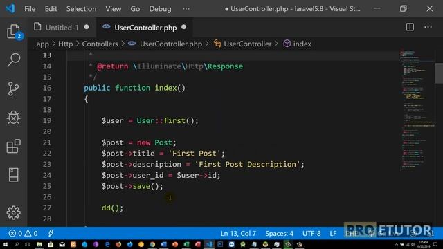Switch to the UserController.php tab
The height and width of the screenshot is (249, 443).
(x=145, y=28)
